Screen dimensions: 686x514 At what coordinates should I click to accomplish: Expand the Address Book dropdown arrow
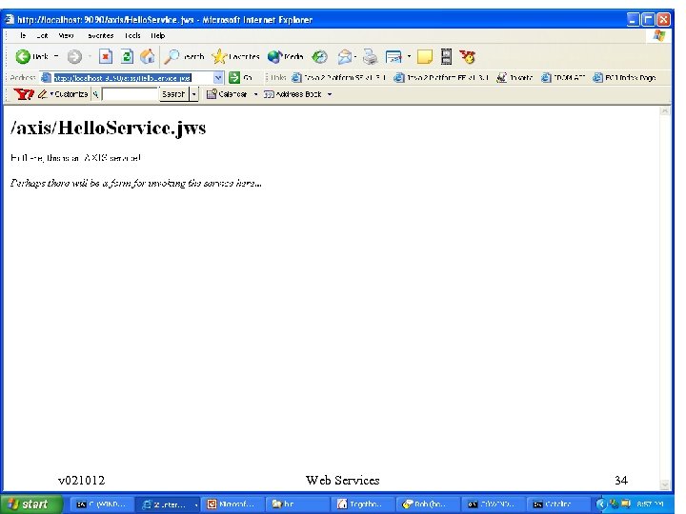330,94
